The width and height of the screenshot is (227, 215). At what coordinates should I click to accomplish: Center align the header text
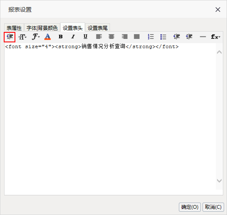coord(111,37)
